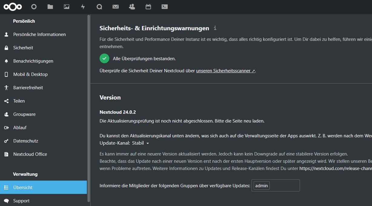Click the share icon next to Teilen
This screenshot has width=372, height=206.
pos(6,101)
